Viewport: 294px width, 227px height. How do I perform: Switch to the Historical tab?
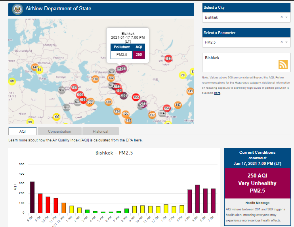tap(101, 131)
